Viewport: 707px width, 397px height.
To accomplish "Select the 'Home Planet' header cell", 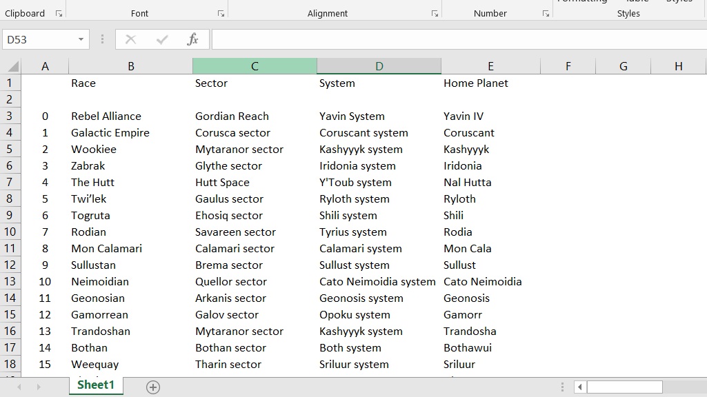I will point(490,83).
